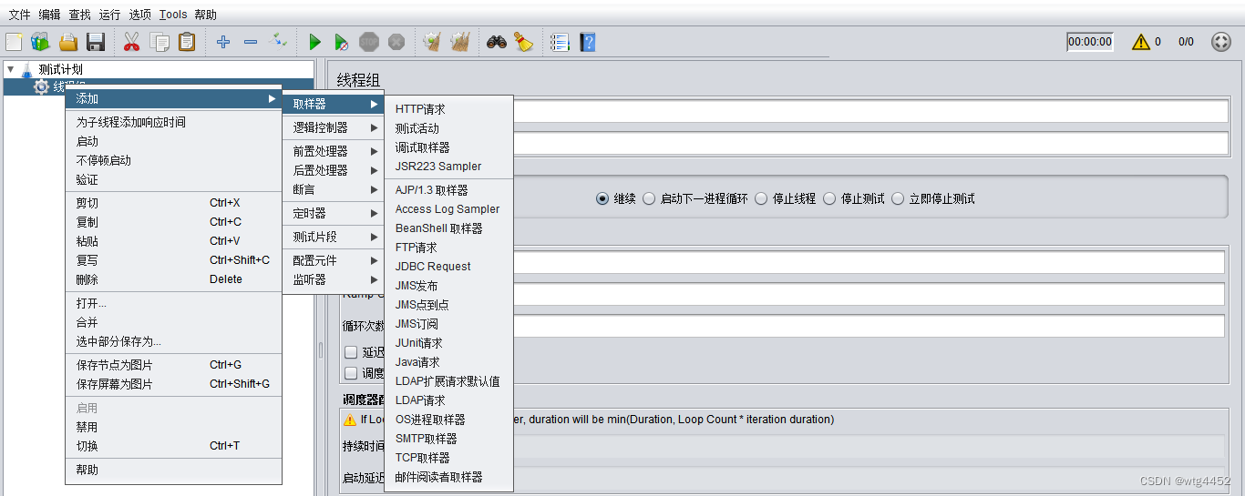This screenshot has width=1245, height=496.
Task: Click the 测试计划 flask icon in tree
Action: [x=26, y=69]
